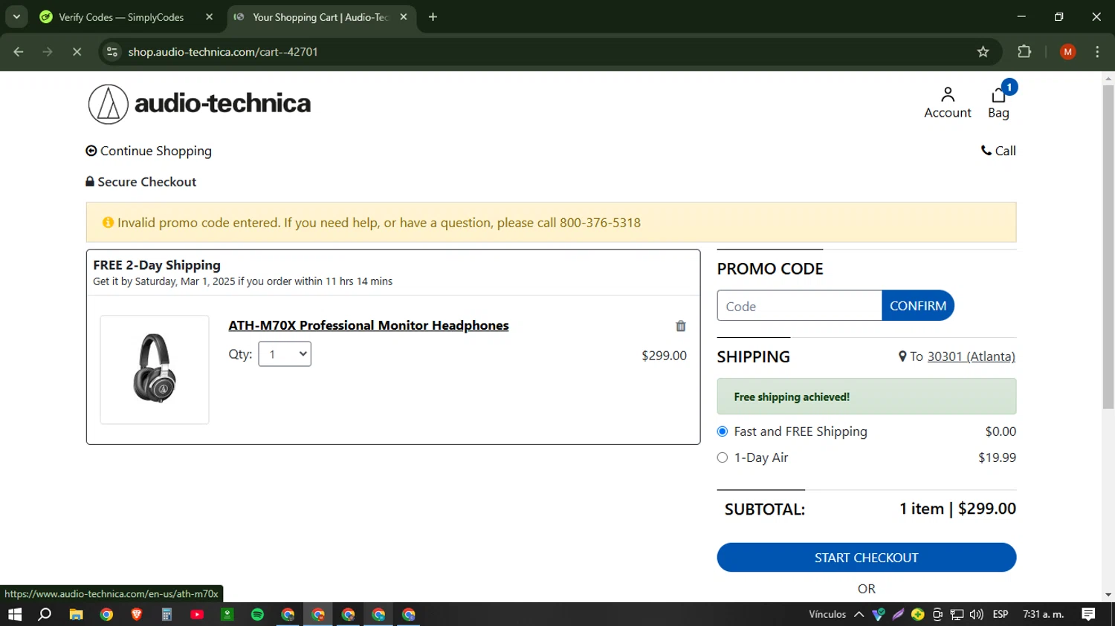The width and height of the screenshot is (1115, 626).
Task: Select 1-Day Air shipping option
Action: (722, 457)
